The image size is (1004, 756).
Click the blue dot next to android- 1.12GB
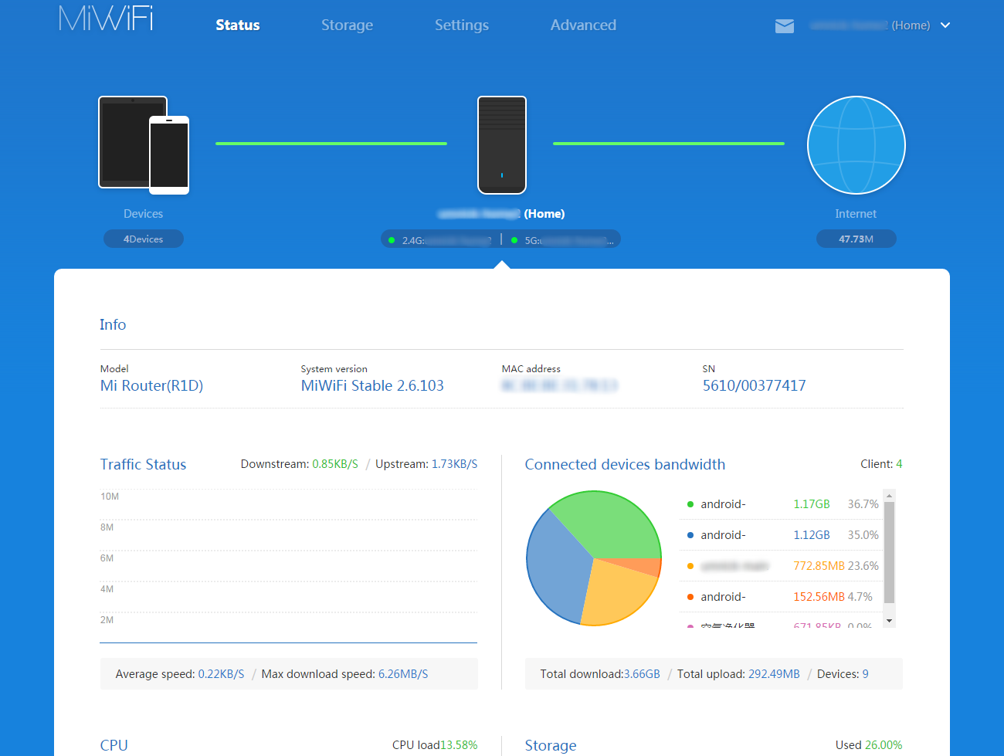tap(690, 535)
